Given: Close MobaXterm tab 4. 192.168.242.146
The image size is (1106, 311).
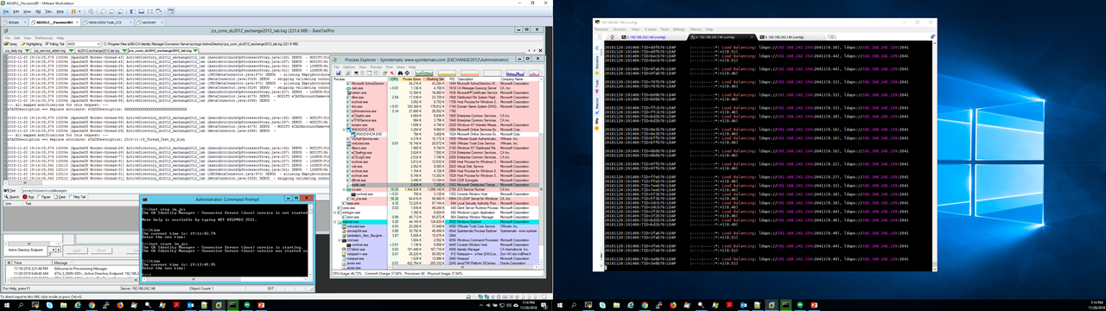Looking at the screenshot, I should point(752,37).
